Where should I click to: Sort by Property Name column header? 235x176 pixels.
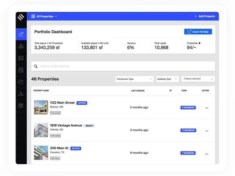click(x=41, y=91)
